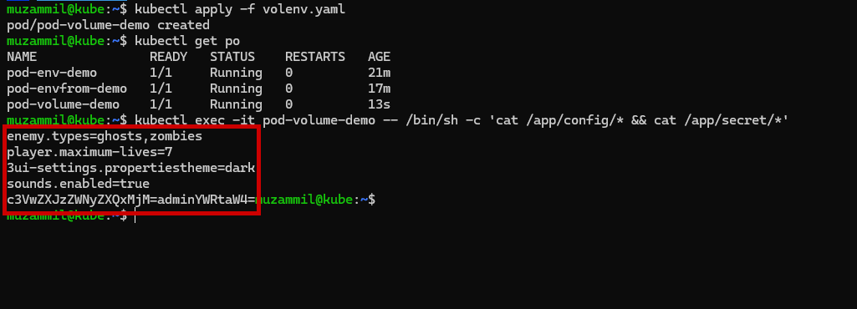Click the 13s age value

pyautogui.click(x=380, y=104)
